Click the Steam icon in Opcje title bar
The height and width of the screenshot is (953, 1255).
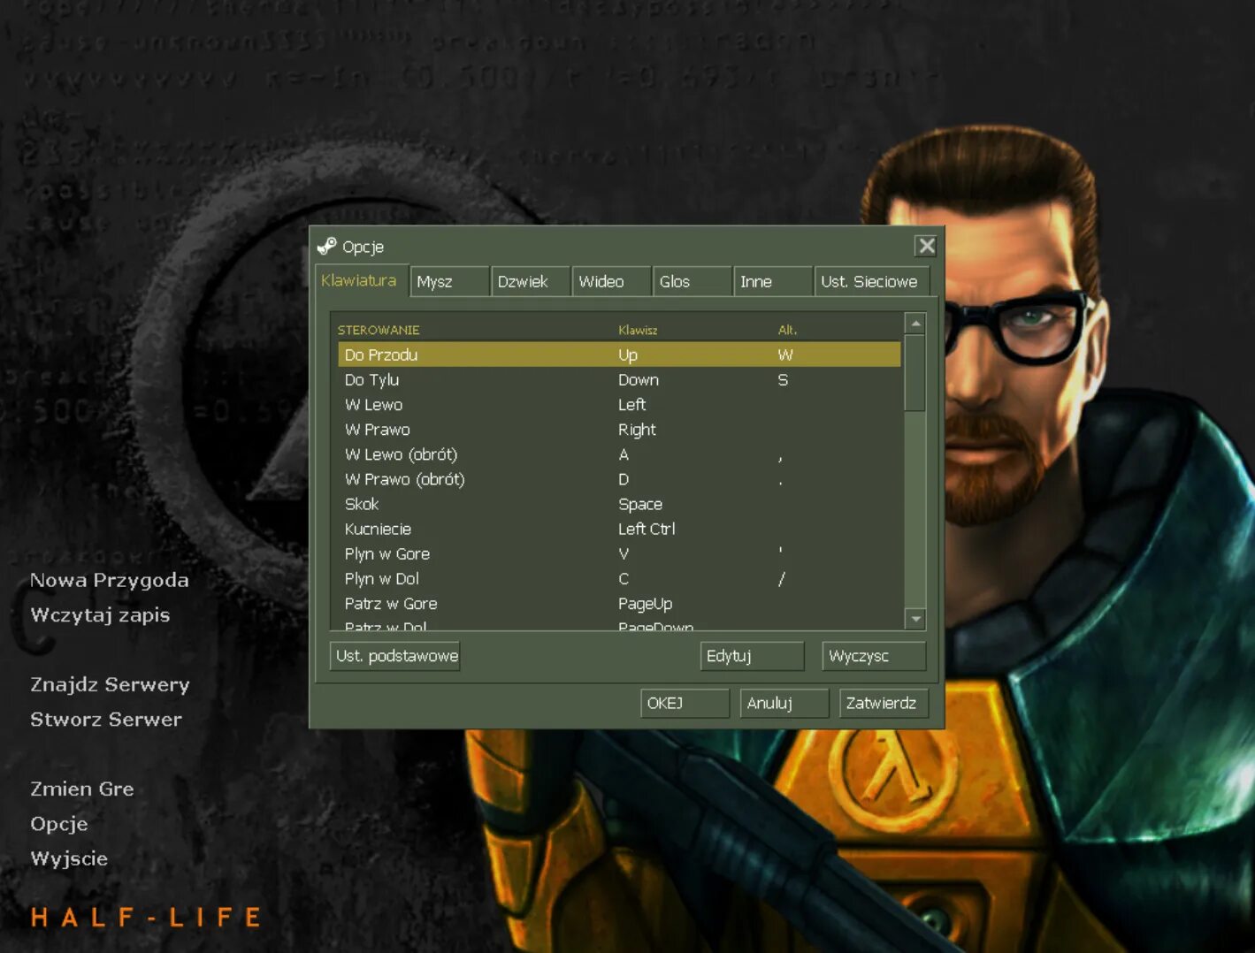click(327, 246)
